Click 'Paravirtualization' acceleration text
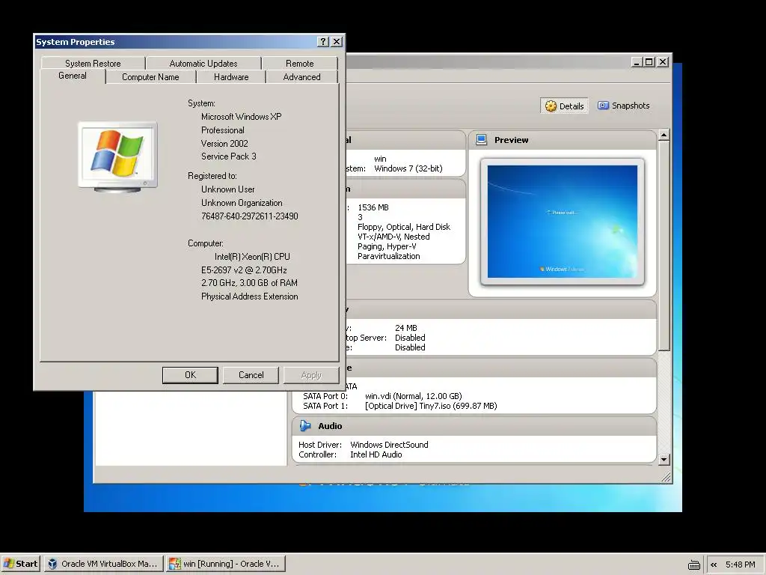The image size is (766, 575). (x=389, y=256)
